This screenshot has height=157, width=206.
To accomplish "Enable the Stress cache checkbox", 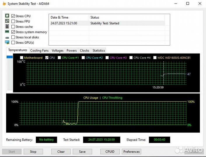I will coord(13,26).
